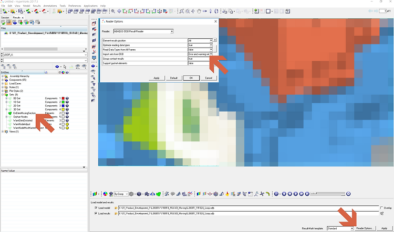Click the monitor icon in vertical toolbar
The height and width of the screenshot is (232, 394).
tap(94, 58)
